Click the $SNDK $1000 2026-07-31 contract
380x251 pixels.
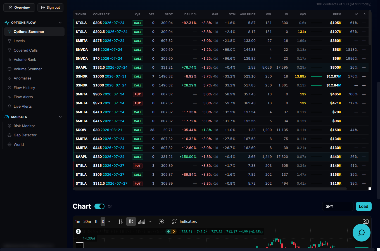coord(110,76)
